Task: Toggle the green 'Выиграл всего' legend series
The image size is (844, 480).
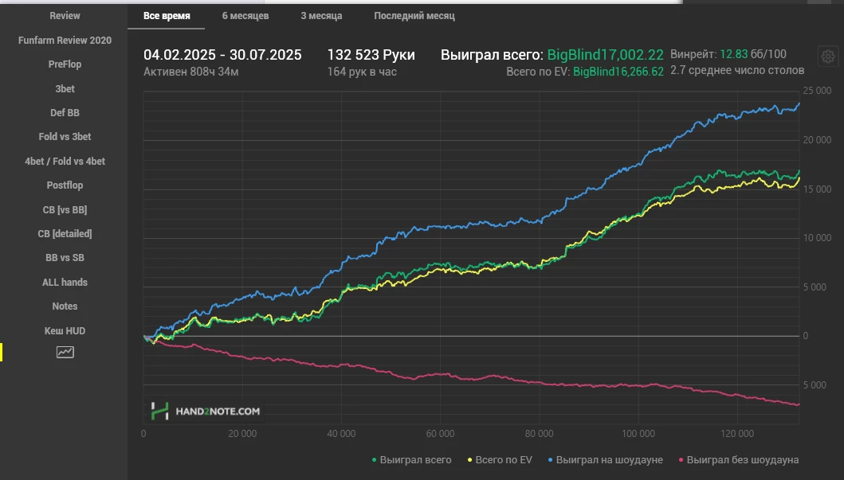Action: (x=411, y=460)
